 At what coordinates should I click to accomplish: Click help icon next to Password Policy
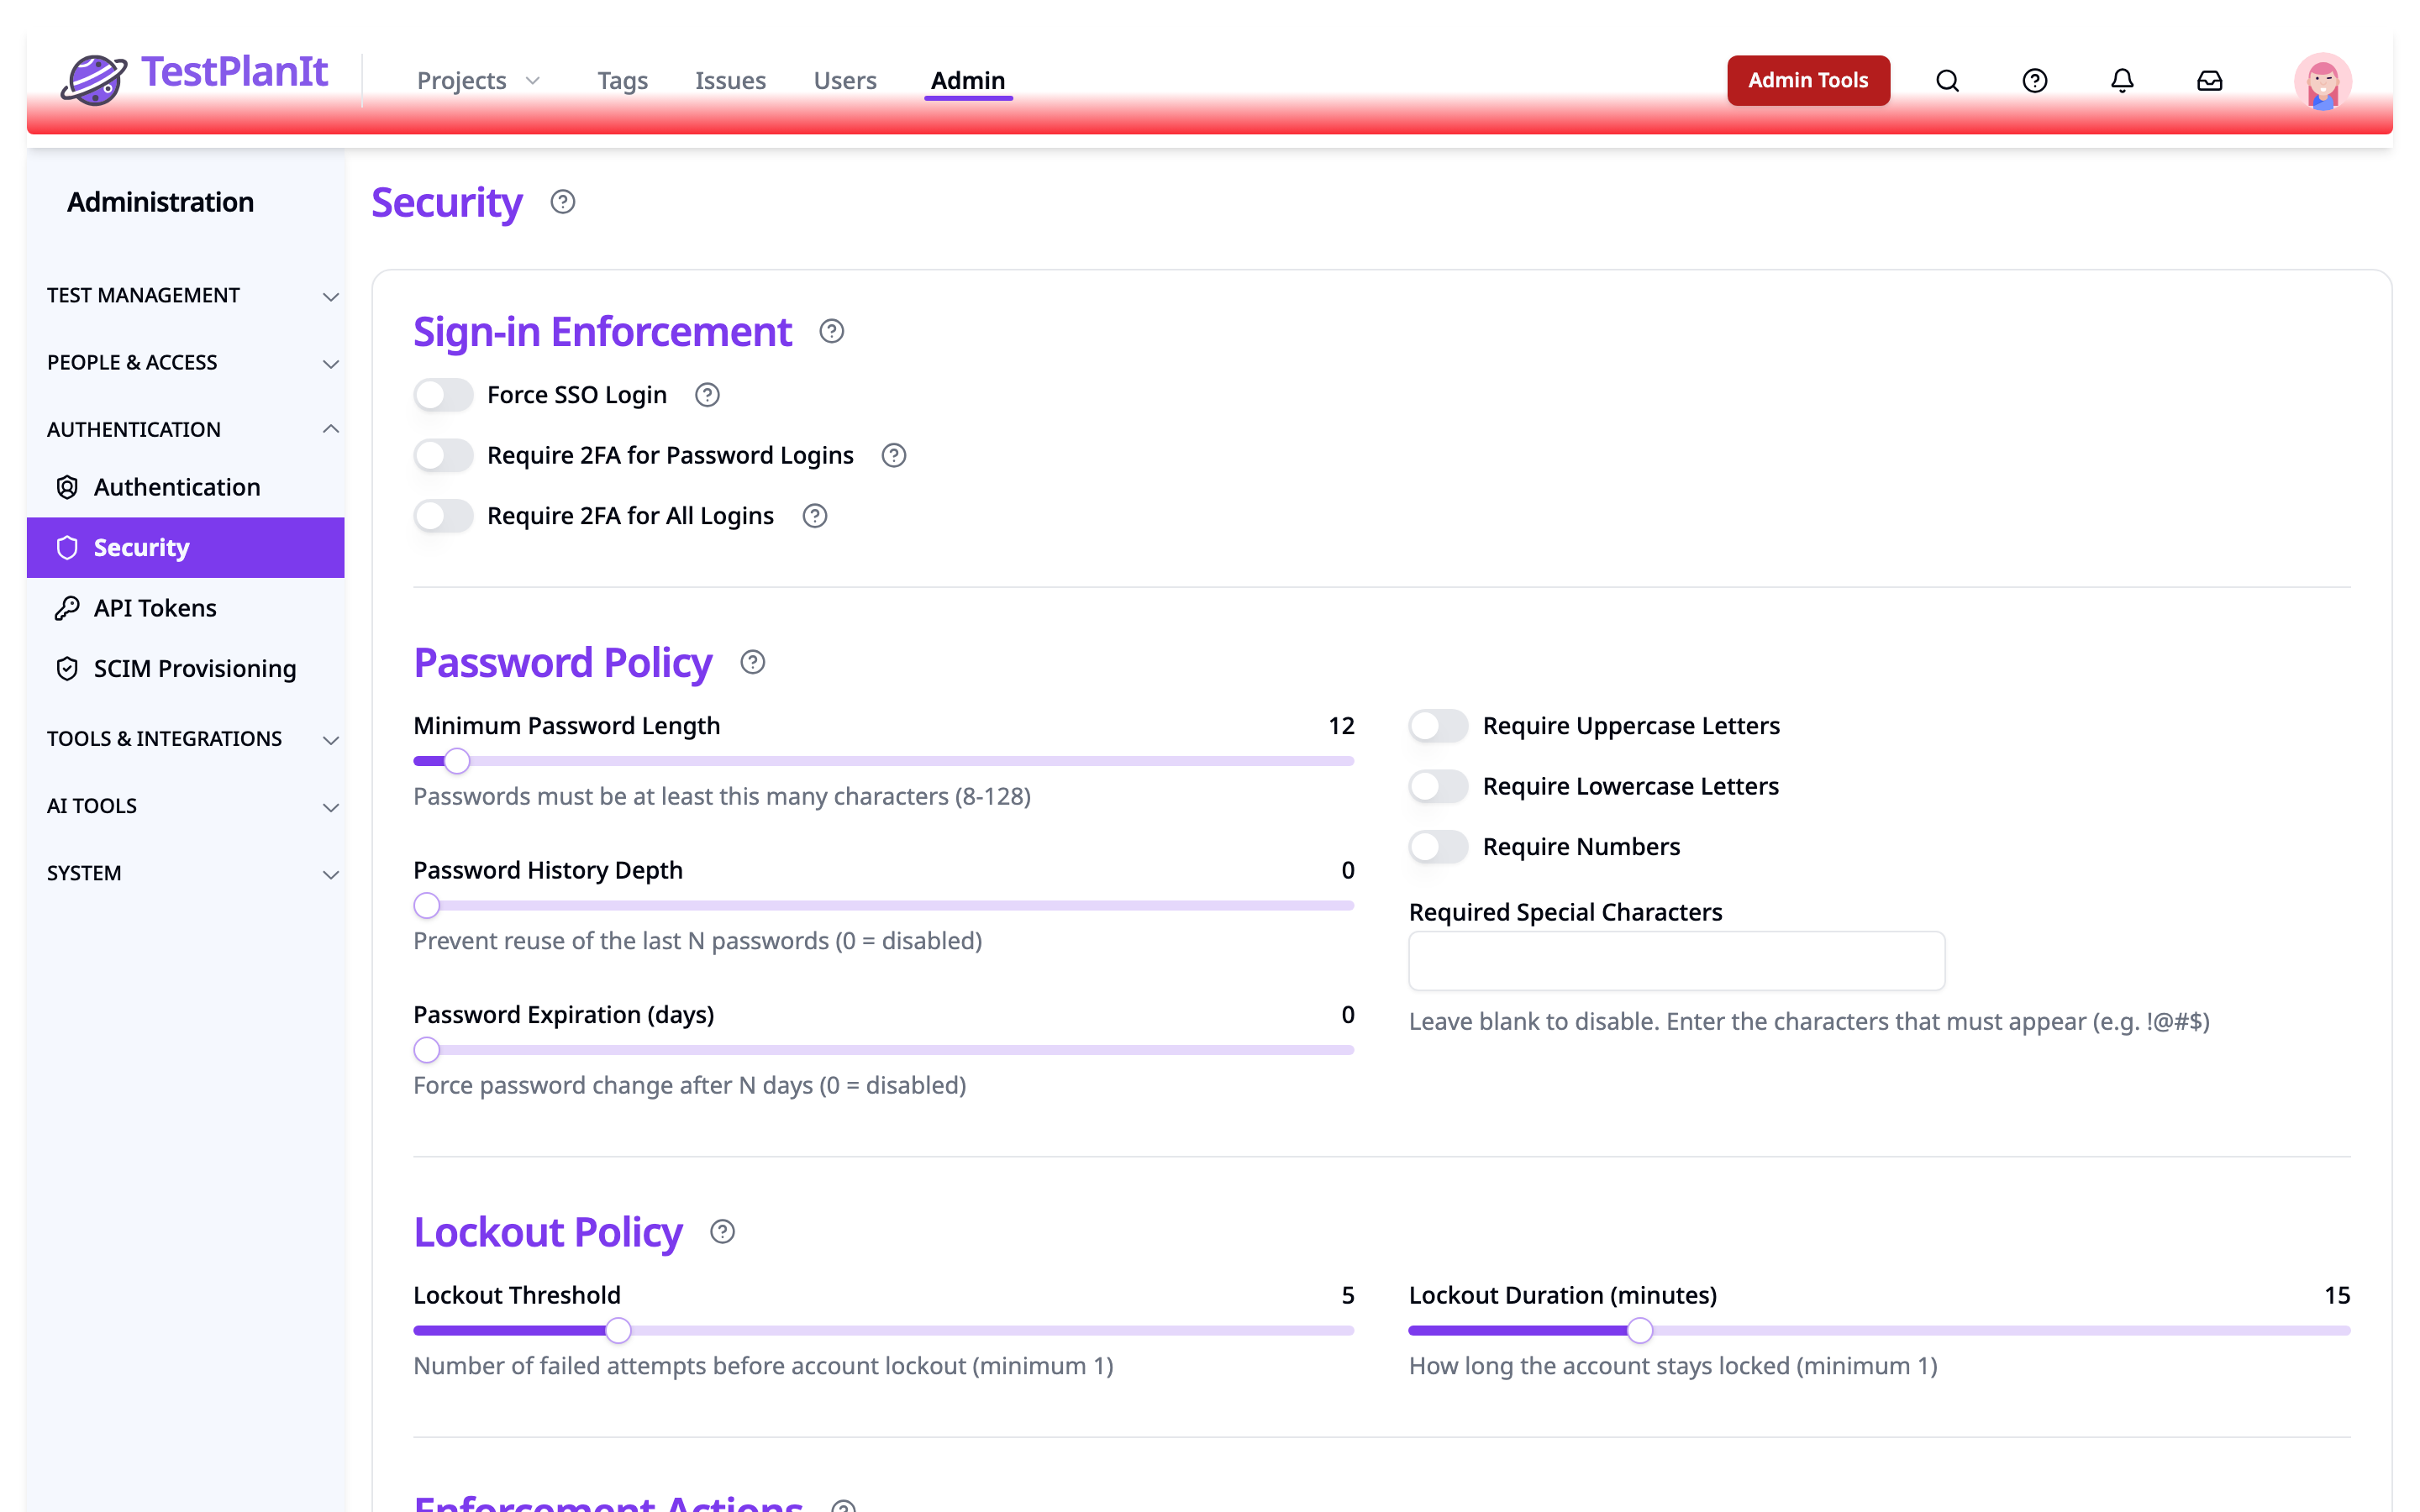coord(752,662)
